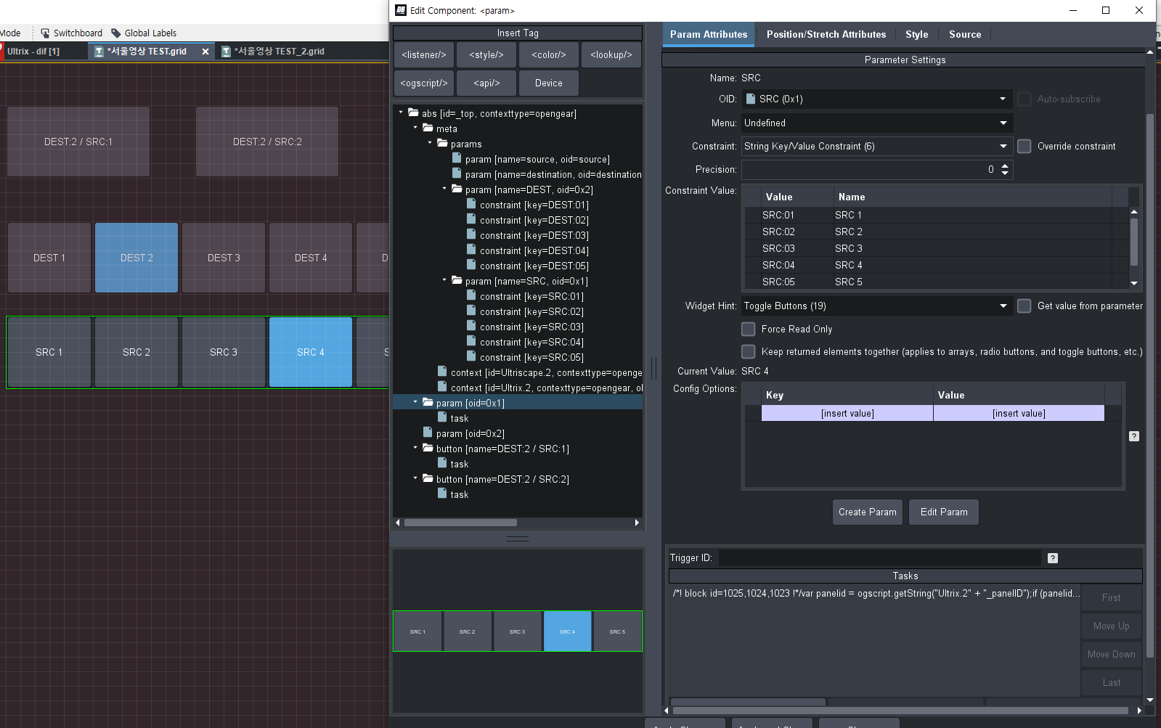This screenshot has width=1161, height=728.
Task: Click file icon of param oid=0x2
Action: point(428,433)
